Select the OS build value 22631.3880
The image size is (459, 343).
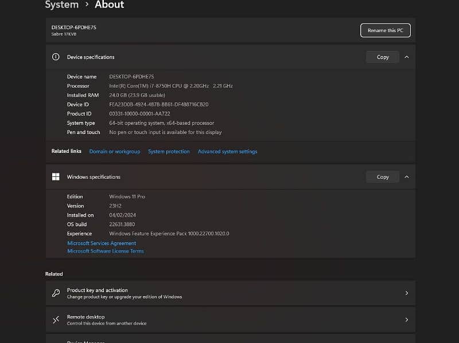[122, 224]
